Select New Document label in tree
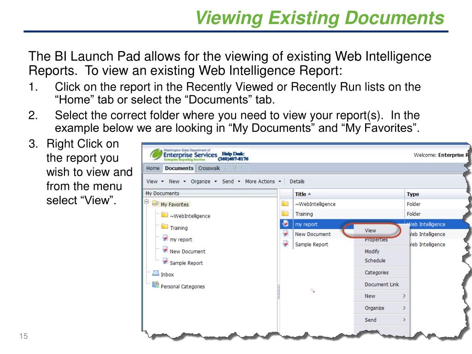Screen dimensions: 472x354 point(188,251)
